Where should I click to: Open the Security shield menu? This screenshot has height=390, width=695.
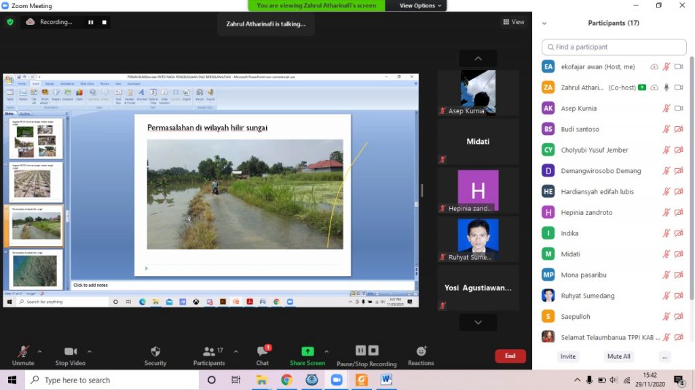click(155, 351)
